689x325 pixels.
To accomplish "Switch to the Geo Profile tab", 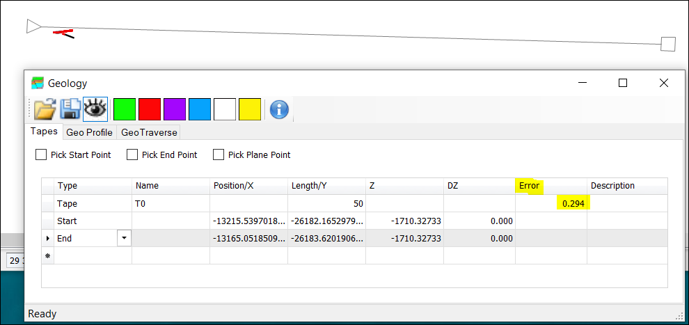I will click(x=89, y=132).
